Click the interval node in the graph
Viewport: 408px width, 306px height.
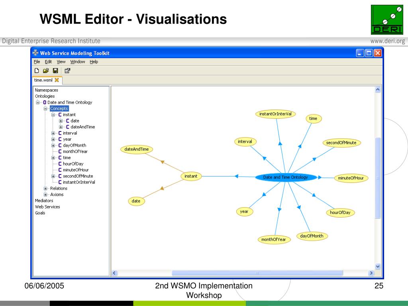click(x=245, y=141)
